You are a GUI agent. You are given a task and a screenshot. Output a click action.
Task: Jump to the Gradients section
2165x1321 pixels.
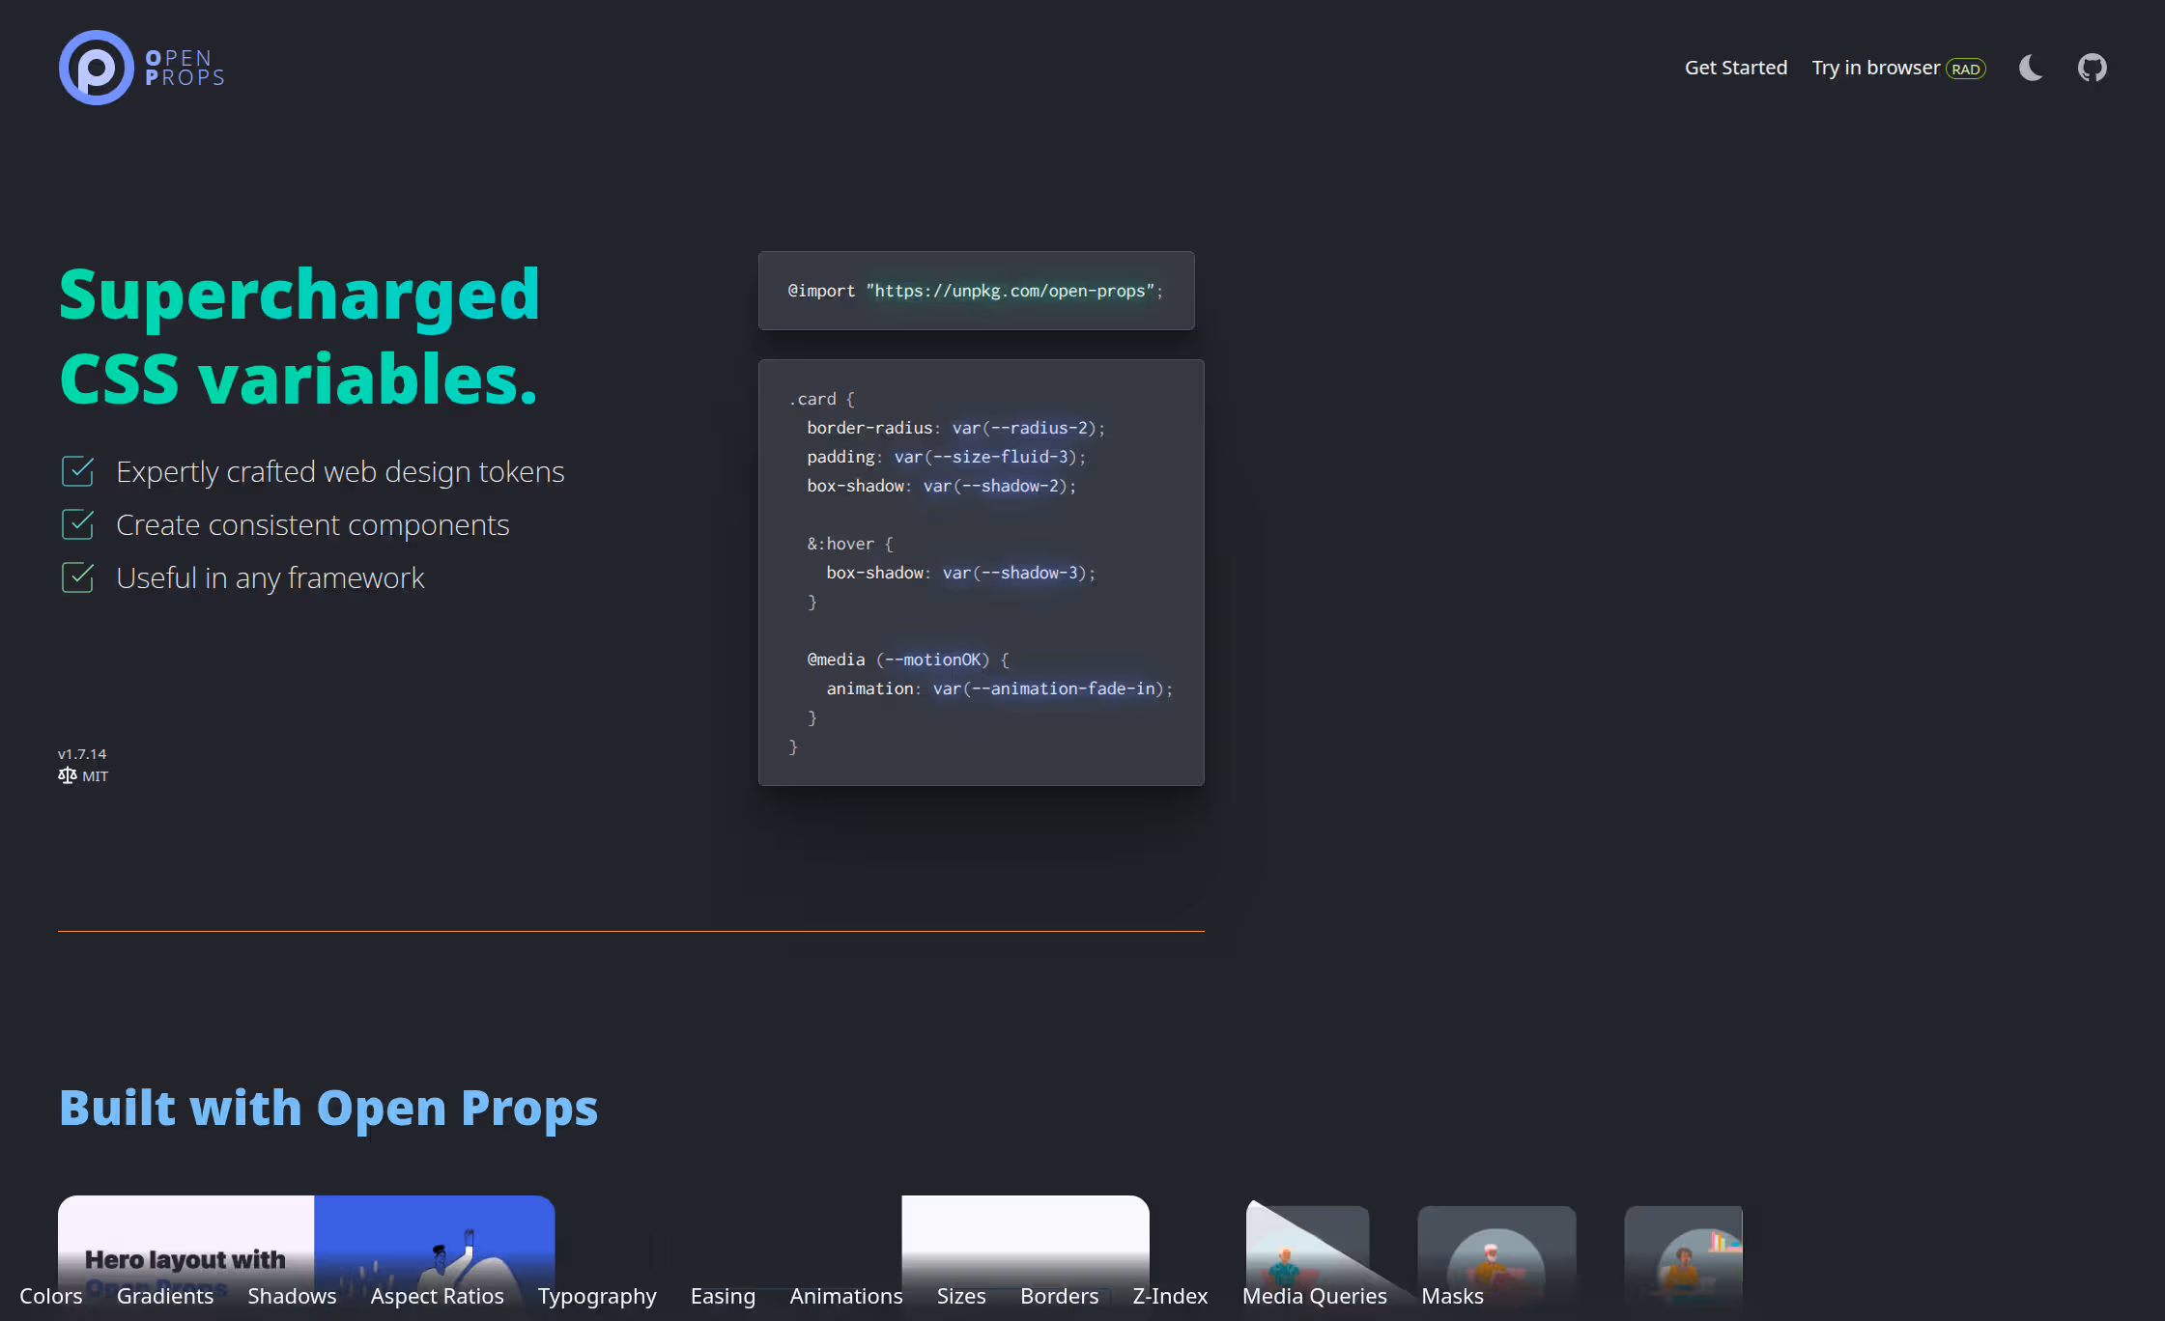click(x=164, y=1296)
